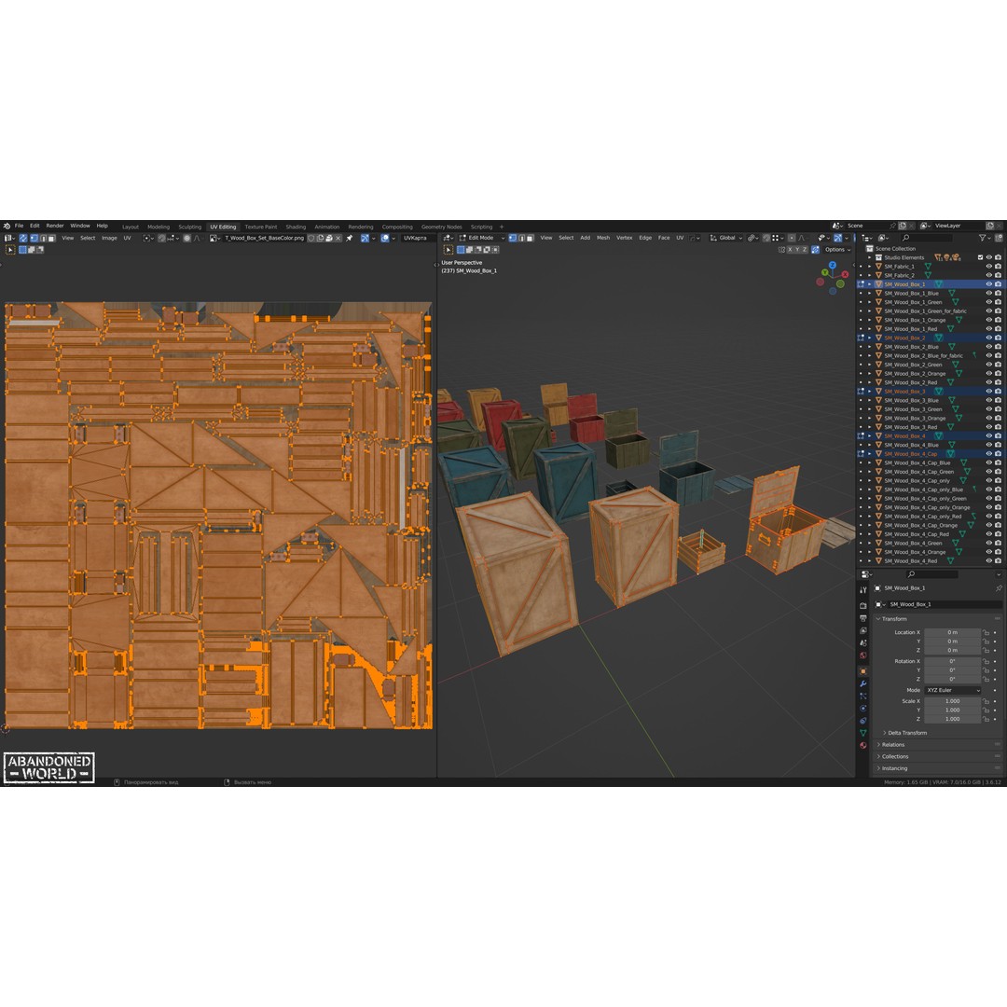Click the UVКарта UV map field

coord(418,239)
